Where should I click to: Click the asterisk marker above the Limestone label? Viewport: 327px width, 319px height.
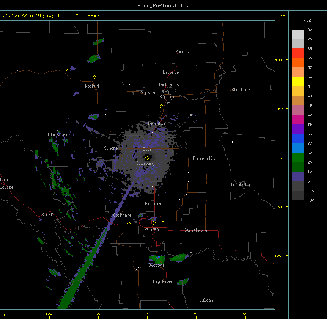58,131
